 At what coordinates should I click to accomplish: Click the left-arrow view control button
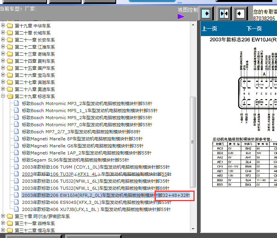point(240,14)
